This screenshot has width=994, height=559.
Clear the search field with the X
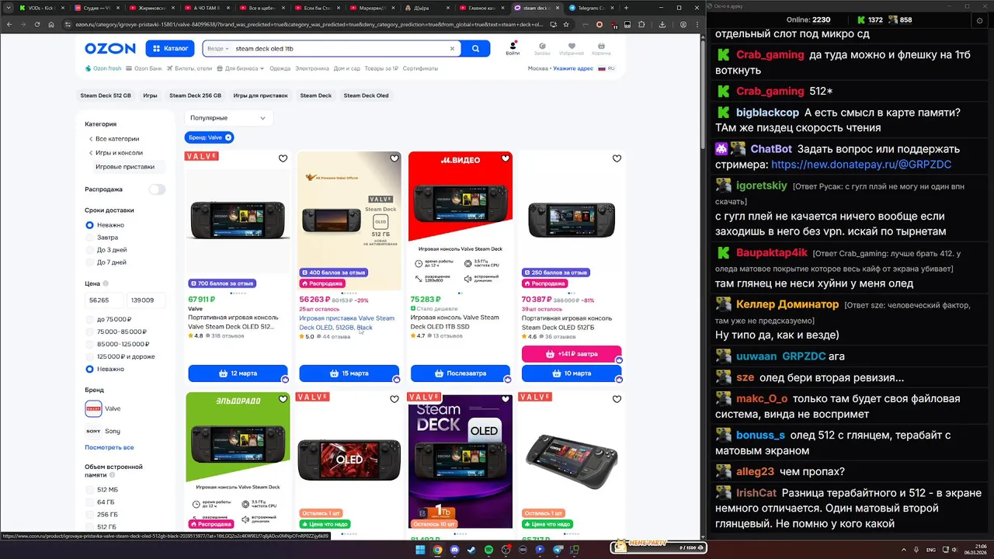pos(452,48)
